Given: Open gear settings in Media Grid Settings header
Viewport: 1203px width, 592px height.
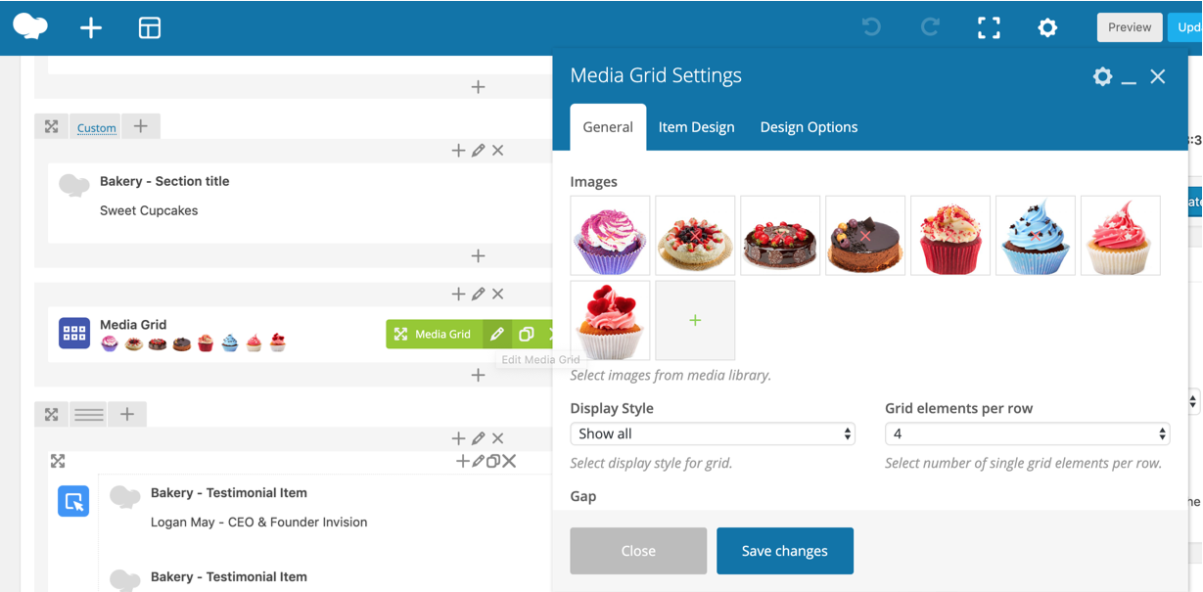Looking at the screenshot, I should tap(1102, 76).
